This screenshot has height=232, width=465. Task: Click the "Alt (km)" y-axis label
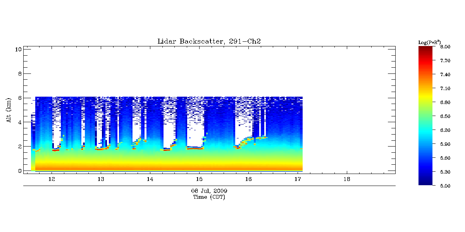9,110
